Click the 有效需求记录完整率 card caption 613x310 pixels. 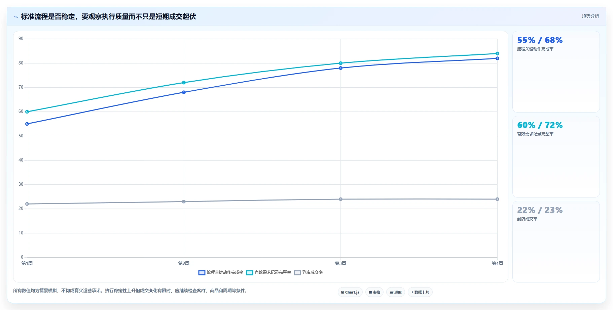point(535,134)
